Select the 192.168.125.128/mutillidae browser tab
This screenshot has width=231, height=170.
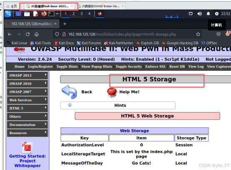pos(32,24)
